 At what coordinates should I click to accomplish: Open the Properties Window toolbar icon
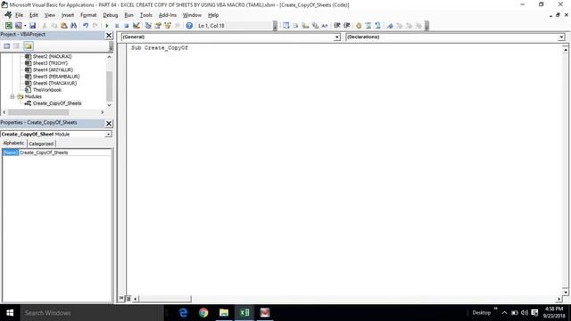(158, 26)
